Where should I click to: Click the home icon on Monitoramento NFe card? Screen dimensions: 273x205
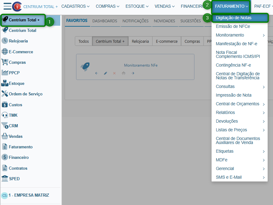124,73
